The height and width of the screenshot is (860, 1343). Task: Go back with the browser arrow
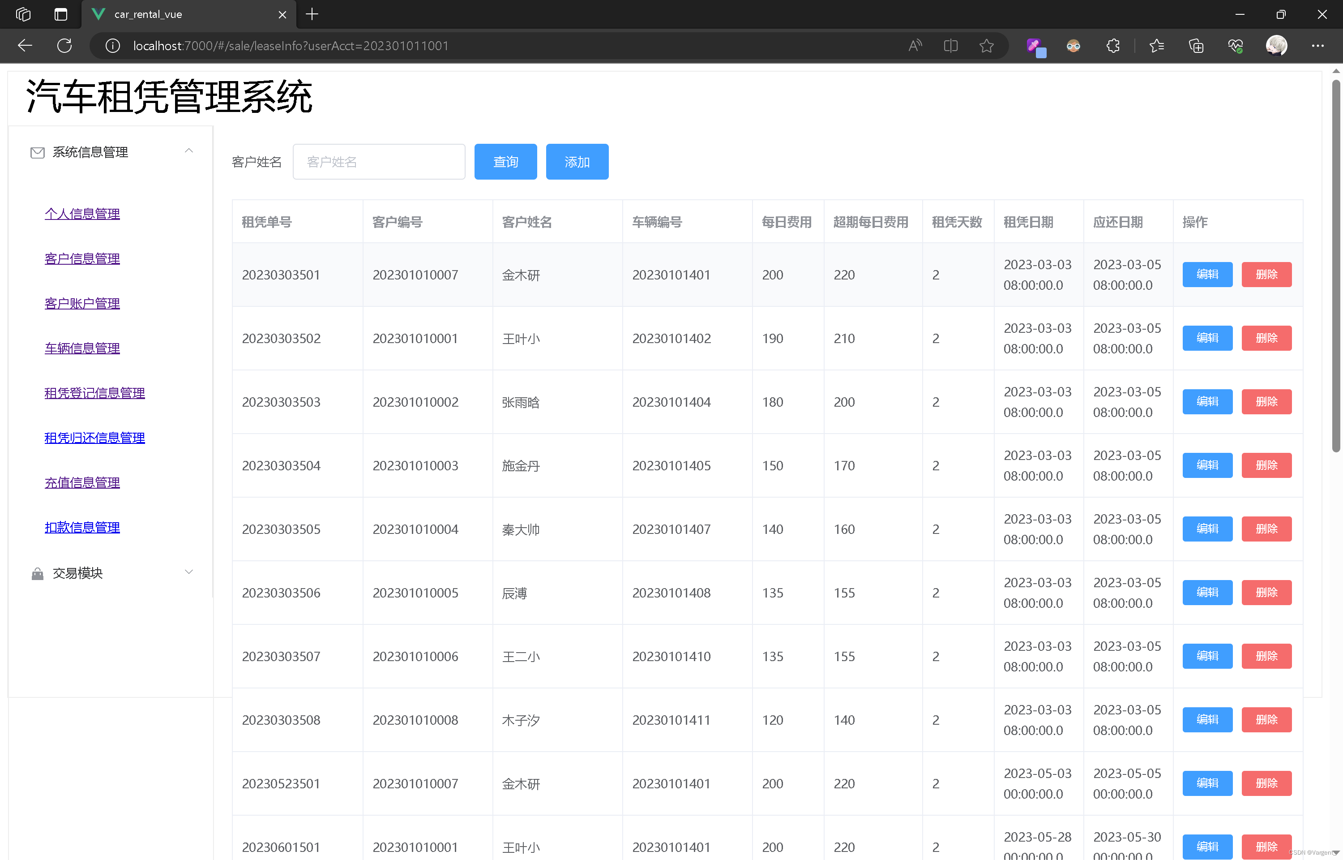pos(25,46)
